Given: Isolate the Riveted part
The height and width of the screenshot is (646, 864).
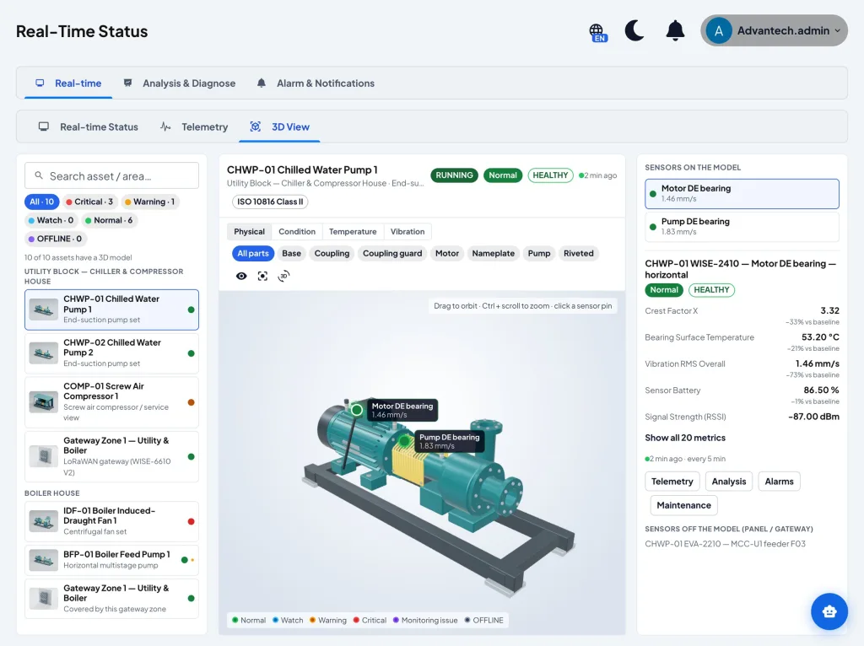Looking at the screenshot, I should pos(579,253).
